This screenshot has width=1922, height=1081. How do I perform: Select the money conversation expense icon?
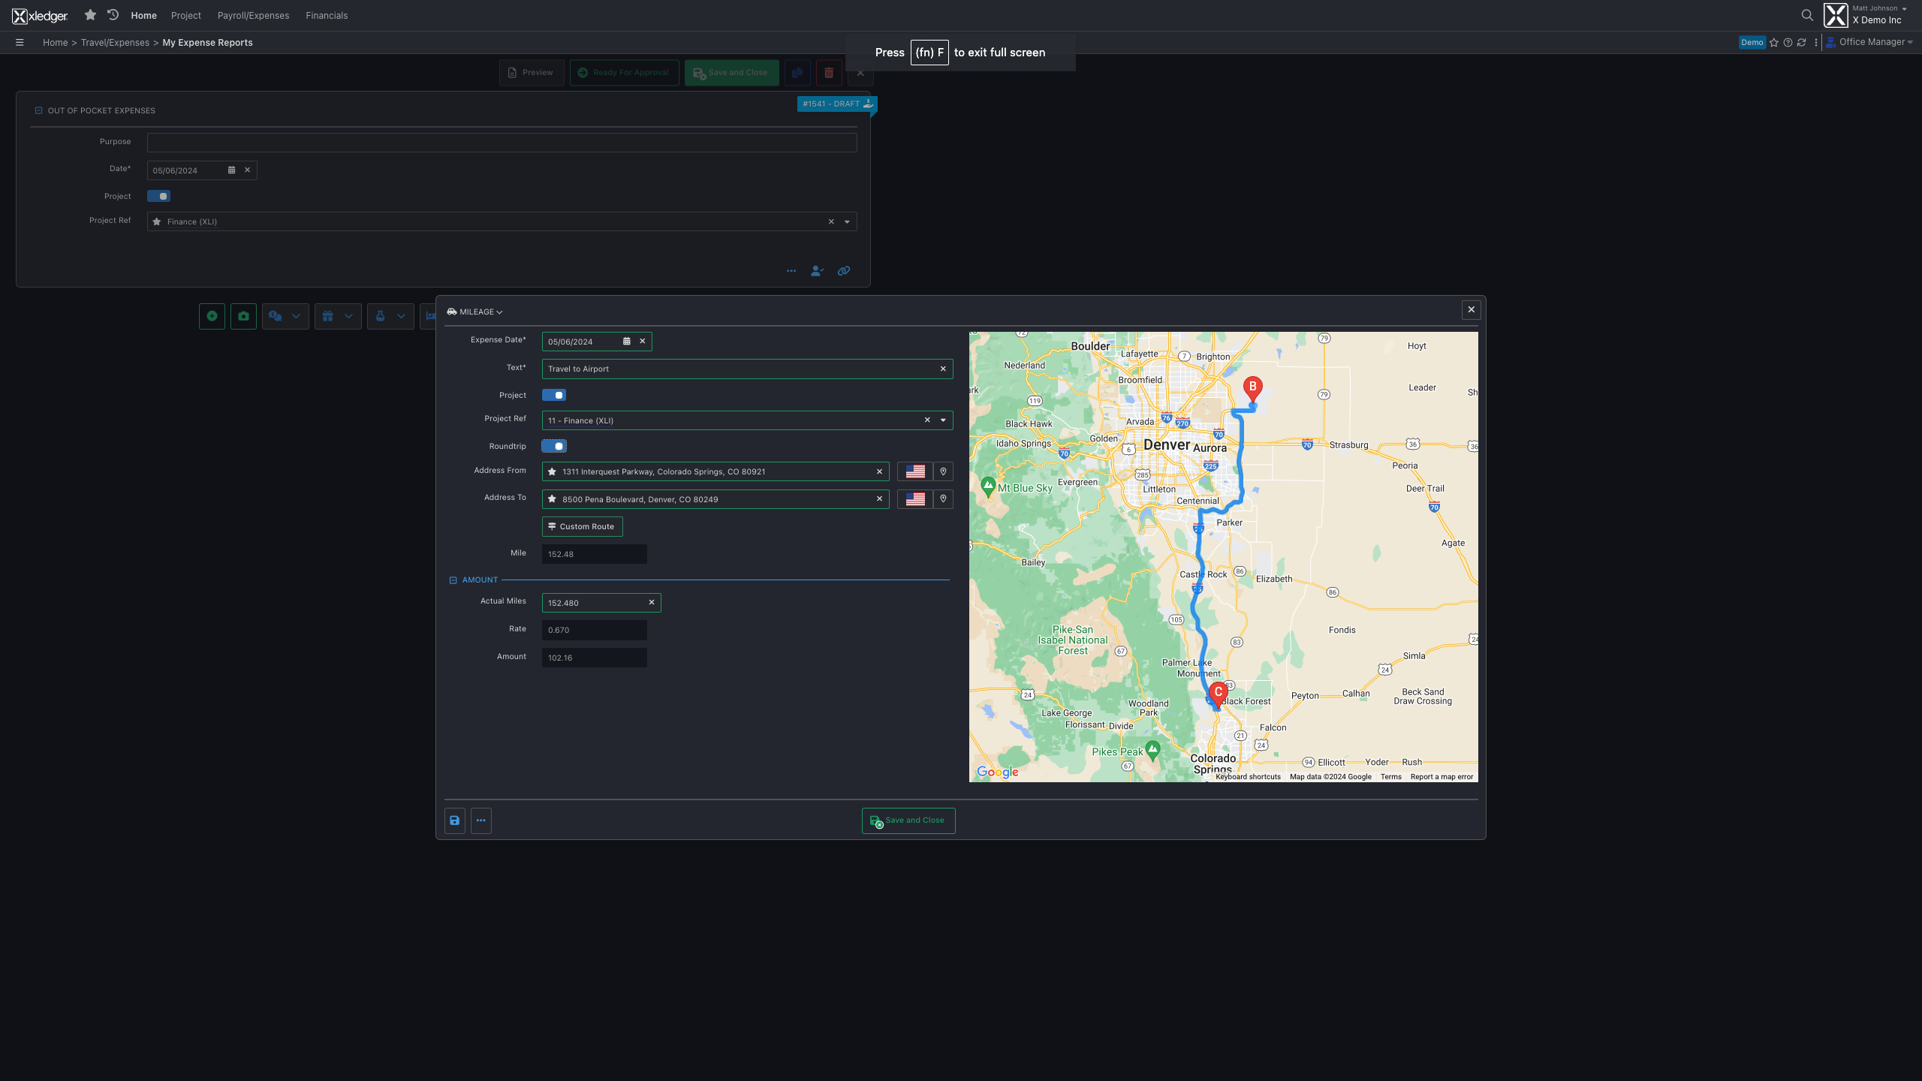(276, 316)
